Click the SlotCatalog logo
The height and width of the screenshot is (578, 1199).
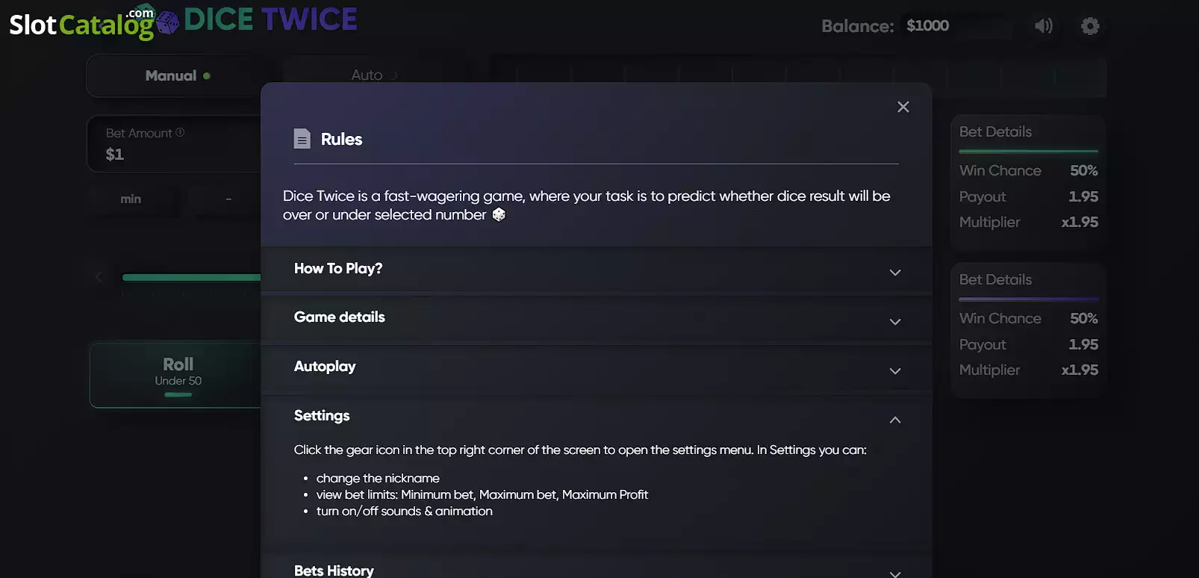[81, 22]
